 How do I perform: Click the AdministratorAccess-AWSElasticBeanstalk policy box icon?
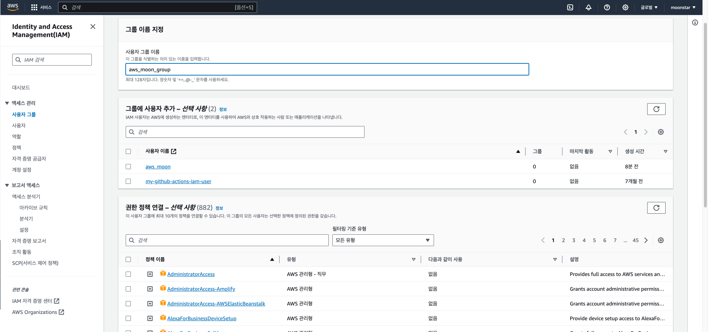pos(163,303)
